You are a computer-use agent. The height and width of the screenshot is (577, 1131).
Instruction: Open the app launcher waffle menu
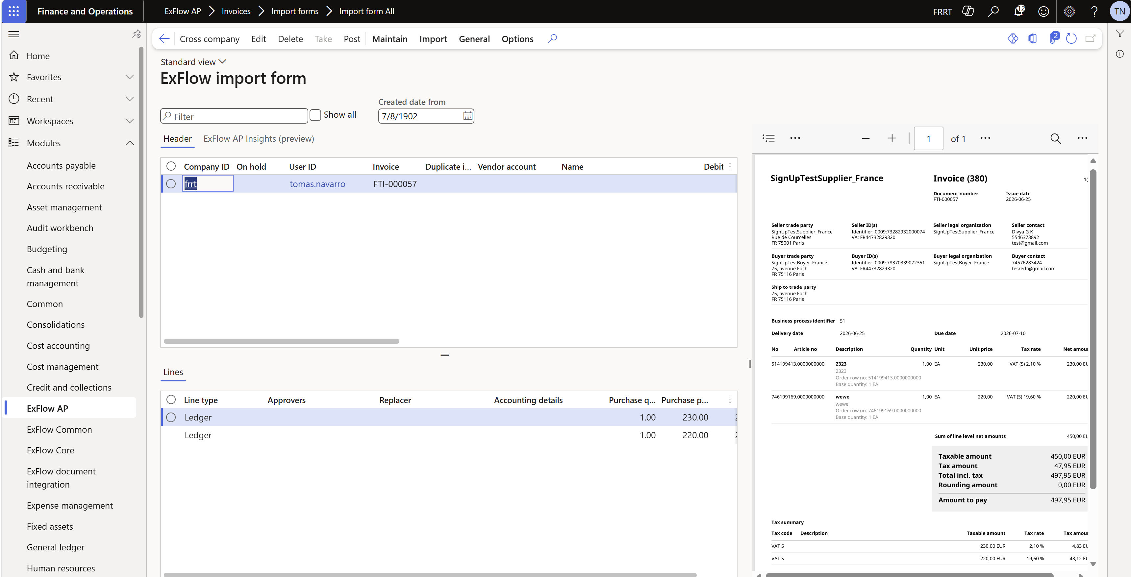click(13, 12)
